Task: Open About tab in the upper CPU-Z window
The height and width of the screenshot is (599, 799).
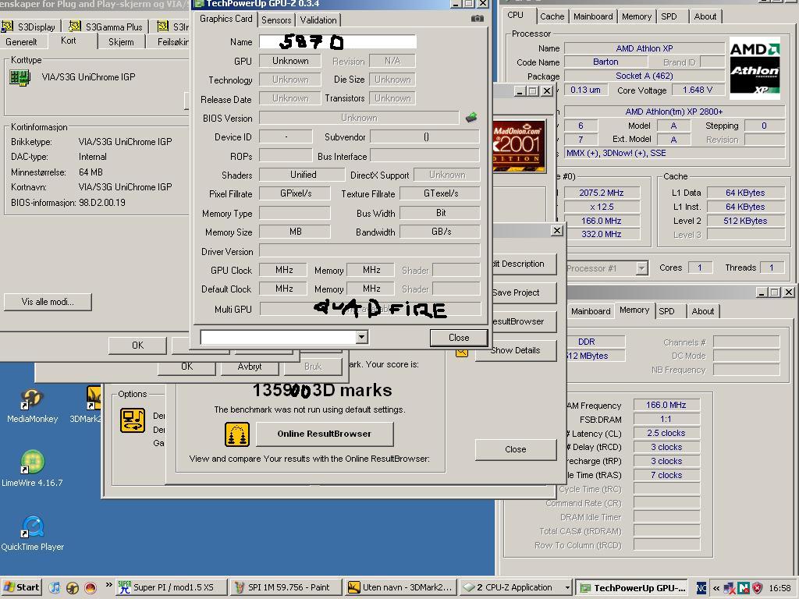Action: (705, 16)
